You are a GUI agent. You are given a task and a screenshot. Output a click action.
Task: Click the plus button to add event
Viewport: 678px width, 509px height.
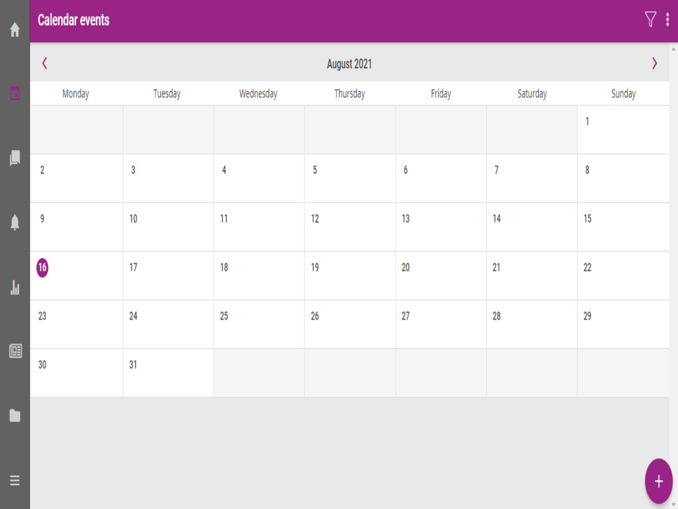[658, 481]
